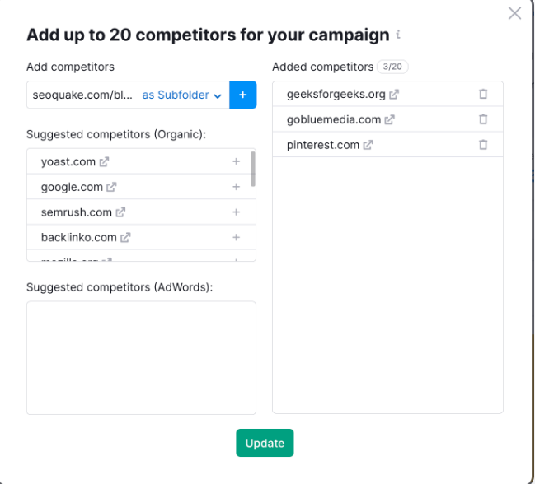Open gobluemedia.com external link icon
This screenshot has width=535, height=484.
coord(389,120)
